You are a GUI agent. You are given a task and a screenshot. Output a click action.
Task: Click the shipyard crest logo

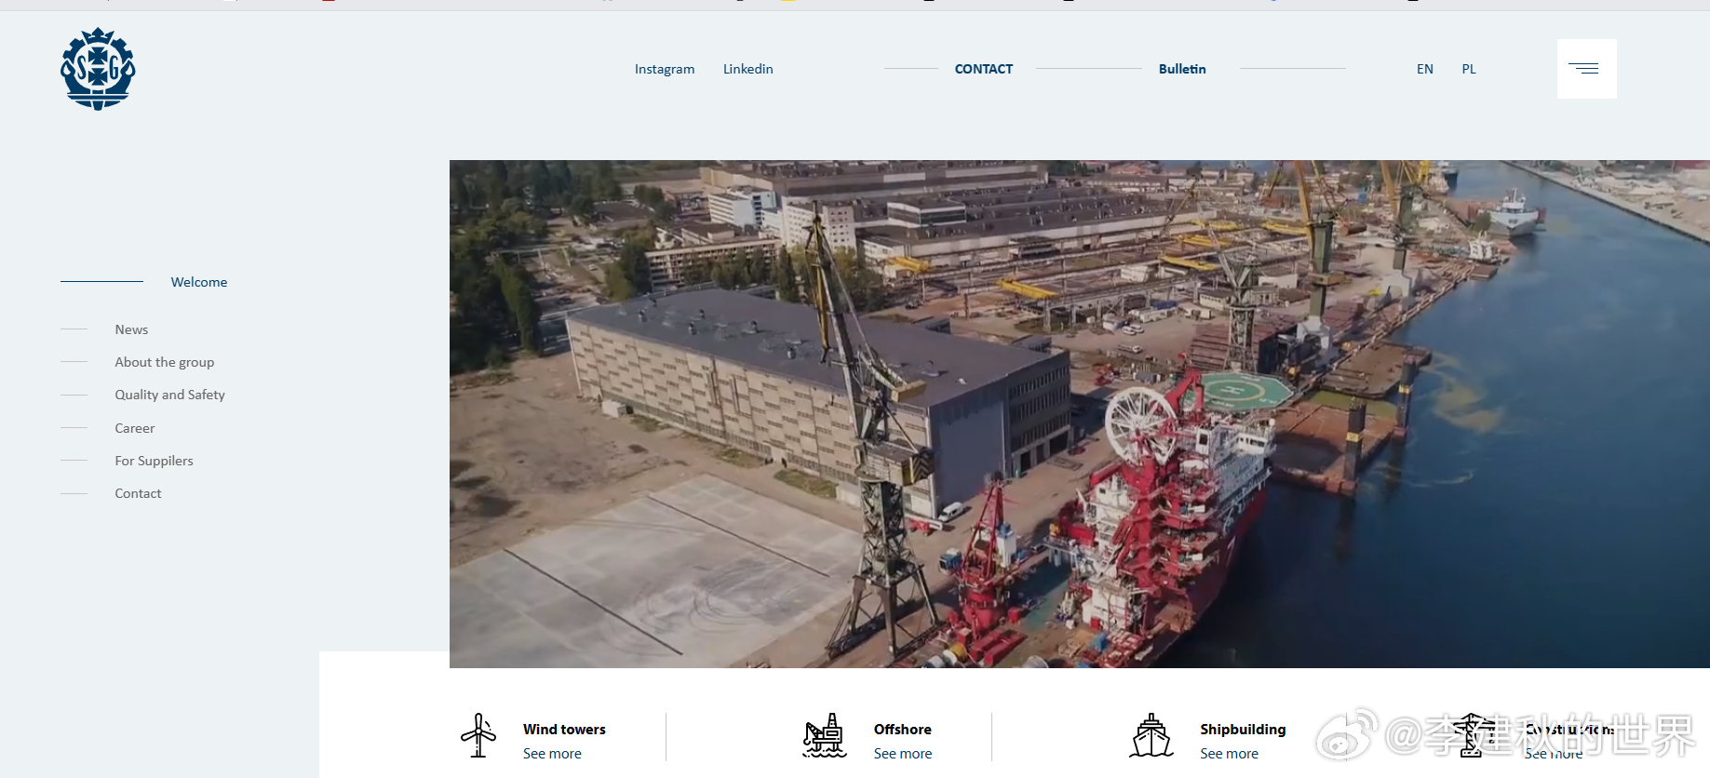[98, 69]
